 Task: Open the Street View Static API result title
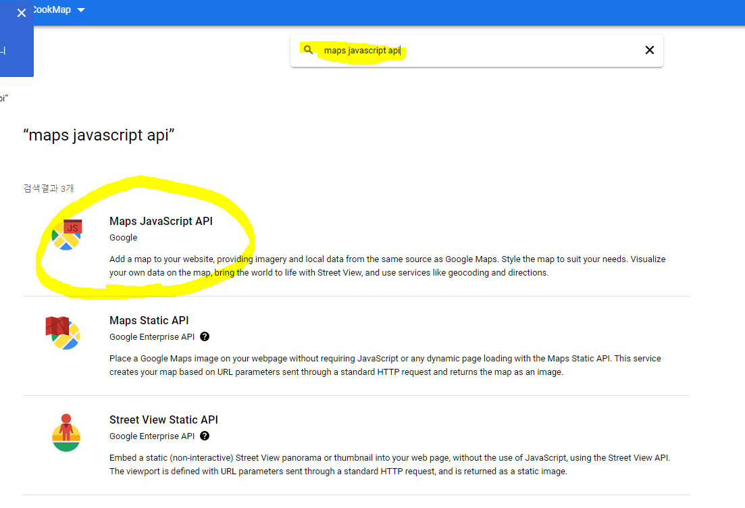[x=163, y=420]
